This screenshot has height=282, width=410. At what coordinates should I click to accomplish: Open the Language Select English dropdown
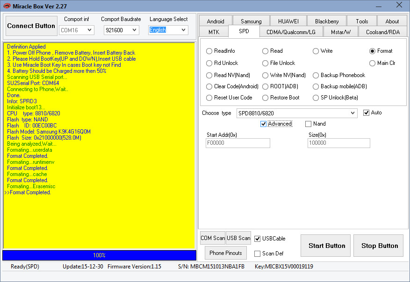pyautogui.click(x=168, y=30)
